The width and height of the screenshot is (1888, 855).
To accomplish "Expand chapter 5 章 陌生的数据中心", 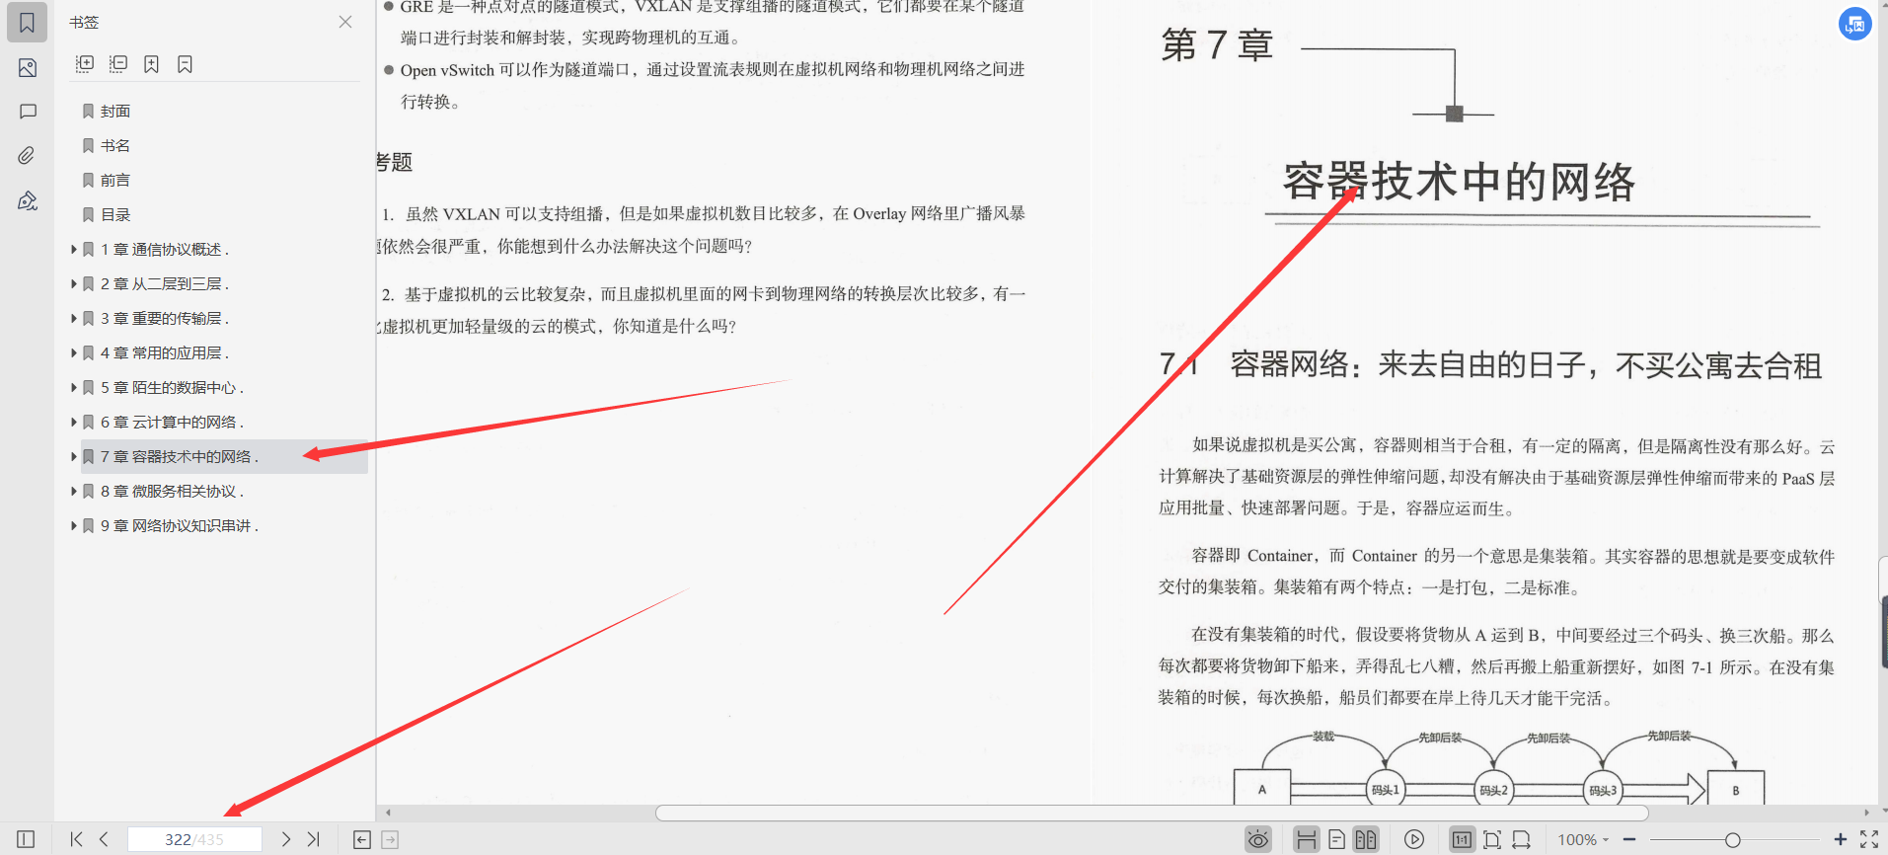I will (73, 388).
